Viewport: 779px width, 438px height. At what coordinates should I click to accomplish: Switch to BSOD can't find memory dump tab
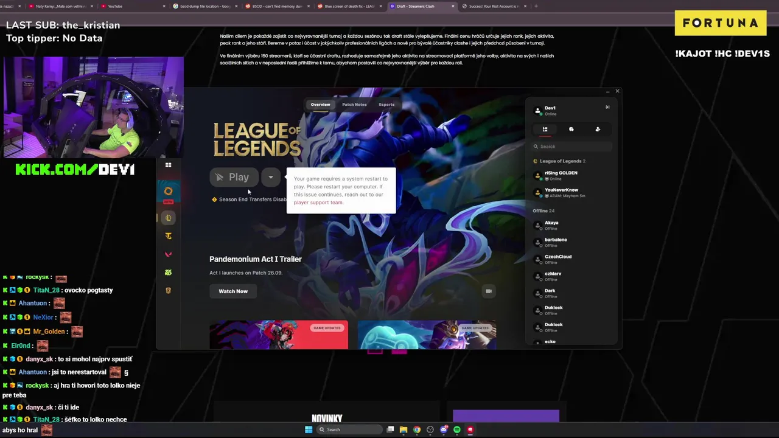pos(277,6)
